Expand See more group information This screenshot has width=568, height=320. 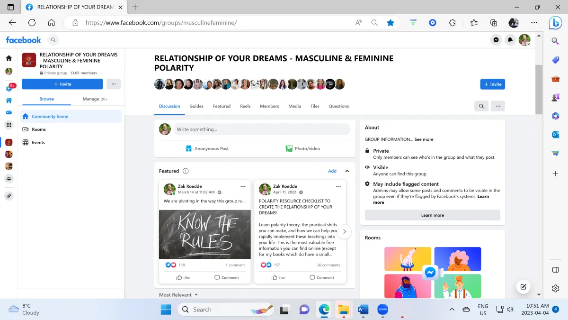pyautogui.click(x=424, y=139)
